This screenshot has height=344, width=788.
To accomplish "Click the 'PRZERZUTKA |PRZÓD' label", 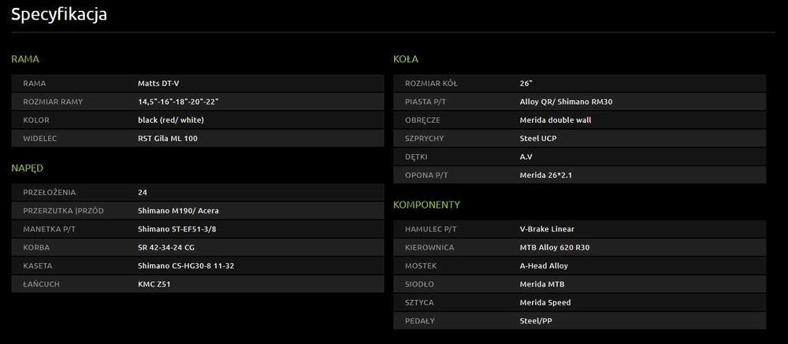I will (x=63, y=211).
